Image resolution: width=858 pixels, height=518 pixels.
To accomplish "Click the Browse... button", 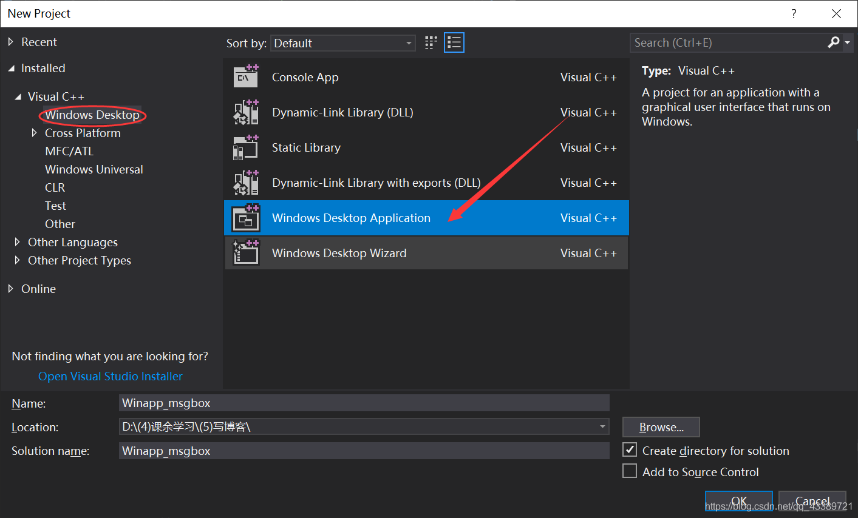I will (x=661, y=427).
